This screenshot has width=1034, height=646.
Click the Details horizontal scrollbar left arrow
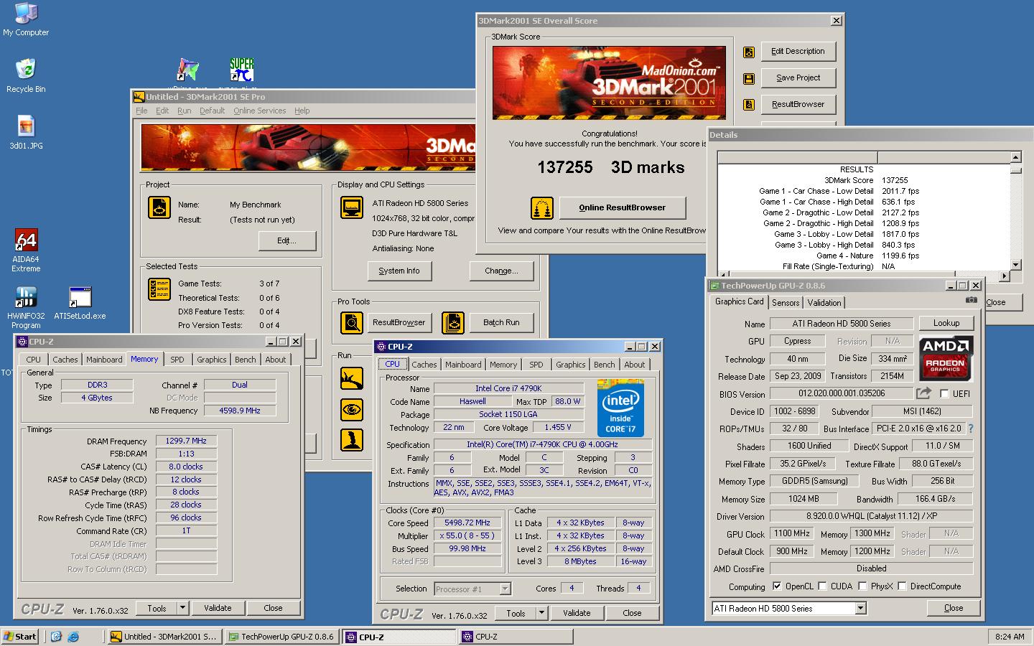[722, 275]
